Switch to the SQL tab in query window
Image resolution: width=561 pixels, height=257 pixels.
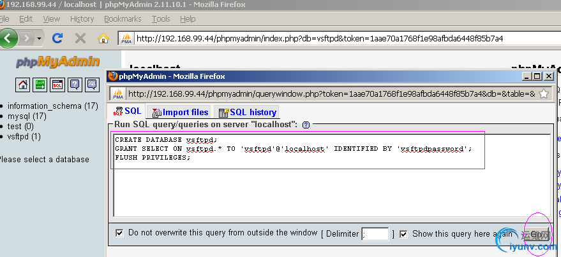pyautogui.click(x=127, y=111)
